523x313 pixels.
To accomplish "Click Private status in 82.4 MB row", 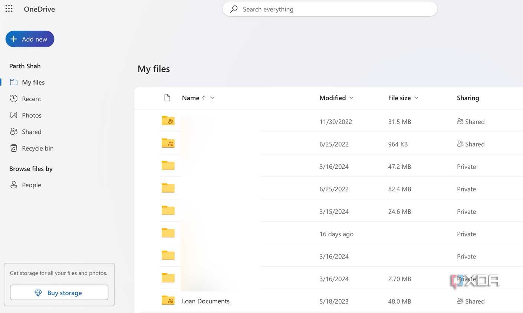I will pos(466,189).
